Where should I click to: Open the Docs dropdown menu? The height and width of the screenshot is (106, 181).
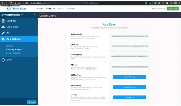pyautogui.click(x=61, y=9)
